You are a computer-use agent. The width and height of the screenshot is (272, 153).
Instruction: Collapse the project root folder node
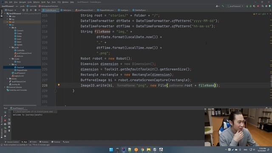click(5, 14)
